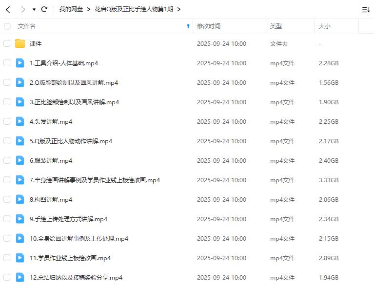374x286 pixels.
Task: Check the box for 课件 folder
Action: pyautogui.click(x=7, y=43)
